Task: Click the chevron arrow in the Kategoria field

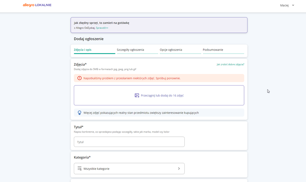Action: coord(179,169)
